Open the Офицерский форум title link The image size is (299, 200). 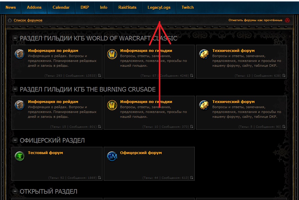pos(141,153)
